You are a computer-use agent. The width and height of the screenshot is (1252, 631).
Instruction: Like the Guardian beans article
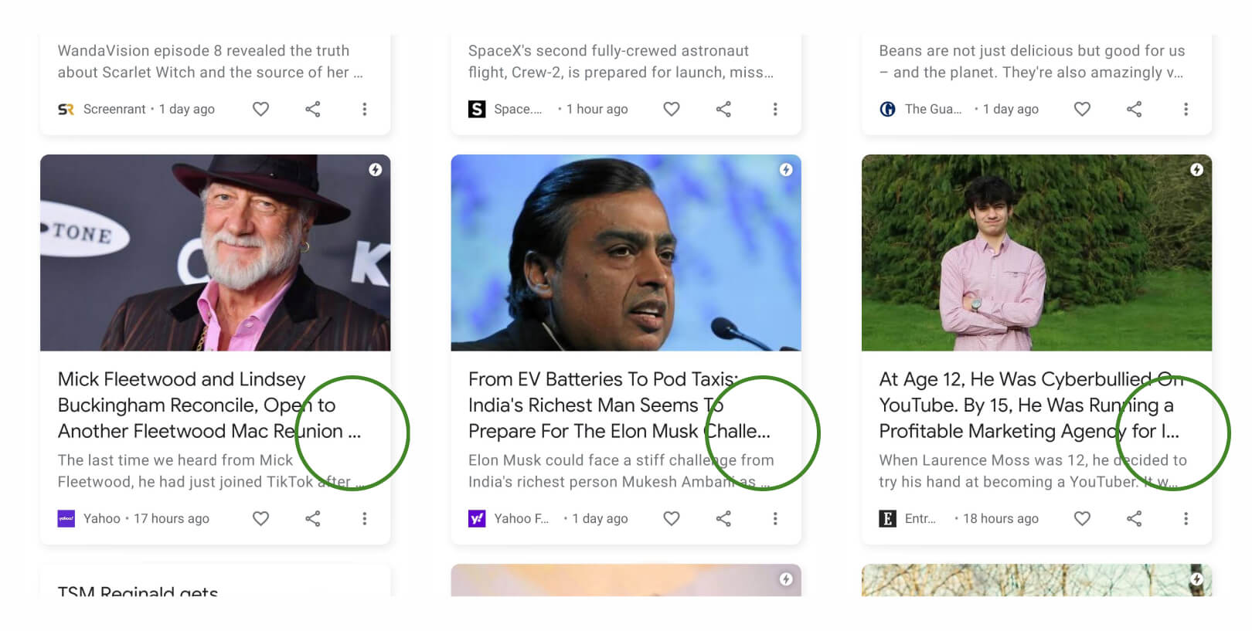(x=1082, y=109)
